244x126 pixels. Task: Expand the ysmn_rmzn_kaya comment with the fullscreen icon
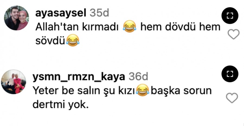coord(230,74)
